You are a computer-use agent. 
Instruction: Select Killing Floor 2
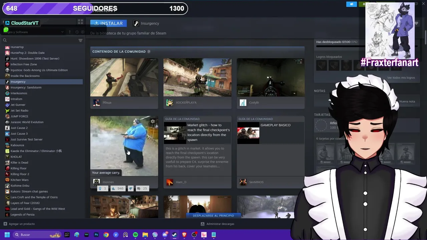tap(20, 174)
